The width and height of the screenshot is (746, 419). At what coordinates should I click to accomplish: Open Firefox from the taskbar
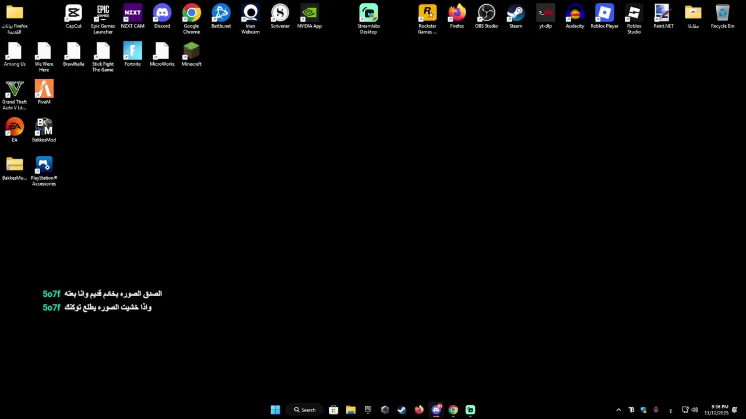click(x=419, y=410)
